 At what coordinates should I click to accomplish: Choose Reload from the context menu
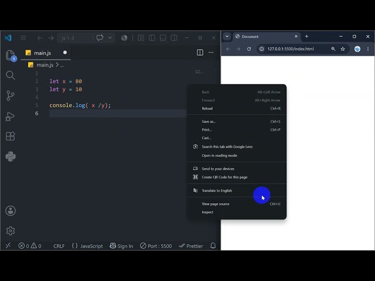point(237,108)
